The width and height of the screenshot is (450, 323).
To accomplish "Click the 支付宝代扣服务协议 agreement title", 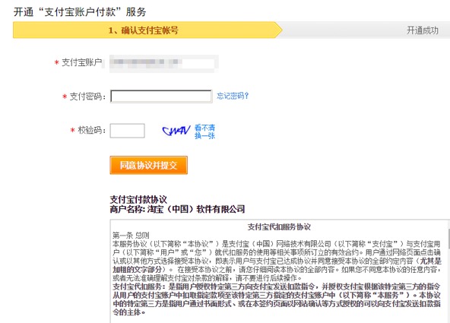I will 279,227.
